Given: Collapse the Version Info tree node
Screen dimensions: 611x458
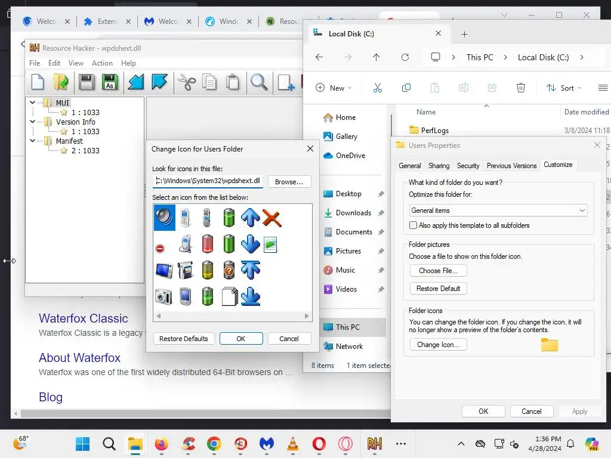Looking at the screenshot, I should [33, 122].
